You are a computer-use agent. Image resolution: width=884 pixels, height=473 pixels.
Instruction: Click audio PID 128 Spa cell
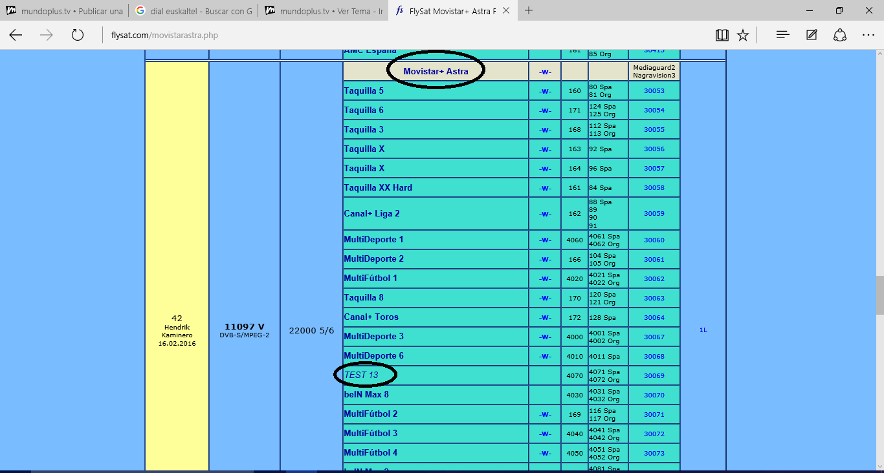click(608, 317)
